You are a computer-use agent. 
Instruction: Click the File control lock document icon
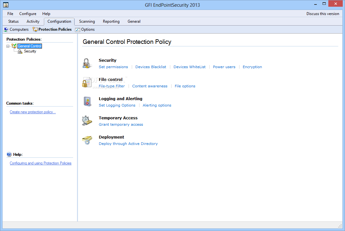tap(87, 82)
